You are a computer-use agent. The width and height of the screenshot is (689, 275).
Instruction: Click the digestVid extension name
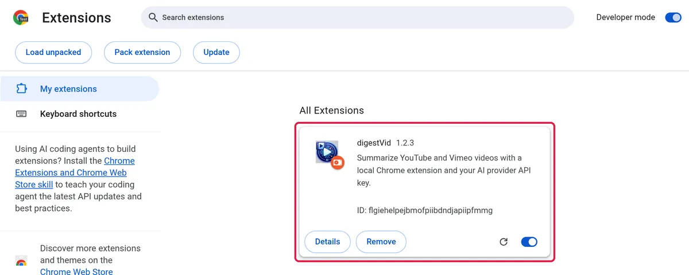coord(374,142)
